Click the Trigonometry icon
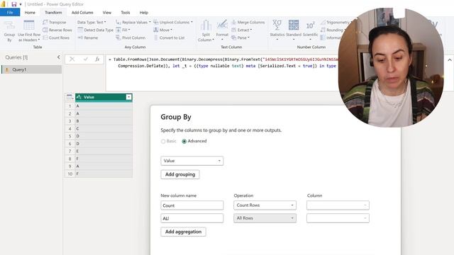Image resolution: width=454 pixels, height=255 pixels. pos(323,22)
